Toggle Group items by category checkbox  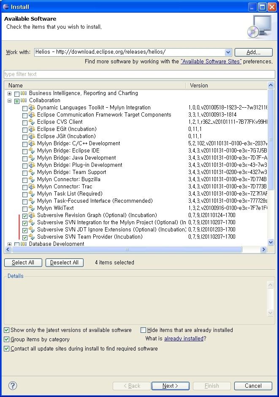(7, 339)
